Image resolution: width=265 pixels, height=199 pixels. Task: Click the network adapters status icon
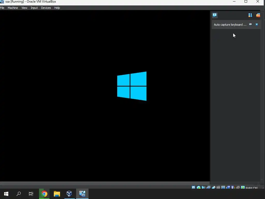pyautogui.click(x=208, y=187)
